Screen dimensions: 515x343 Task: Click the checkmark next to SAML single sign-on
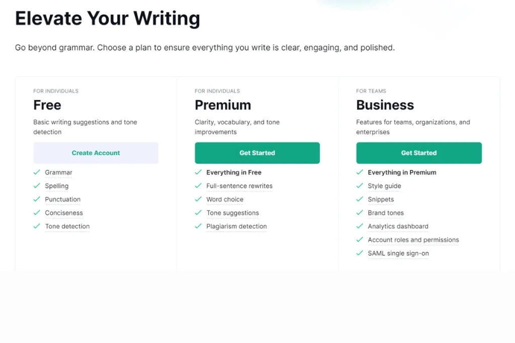click(360, 254)
